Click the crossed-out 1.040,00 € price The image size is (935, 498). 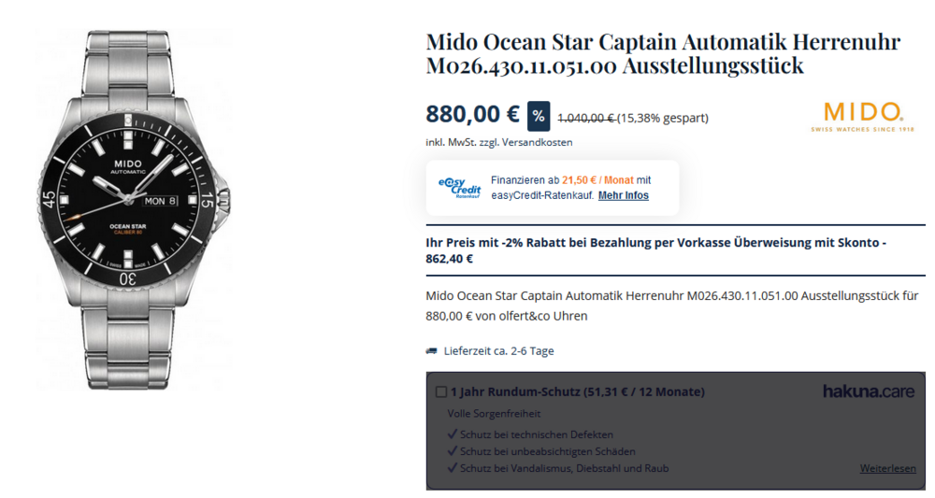point(586,118)
